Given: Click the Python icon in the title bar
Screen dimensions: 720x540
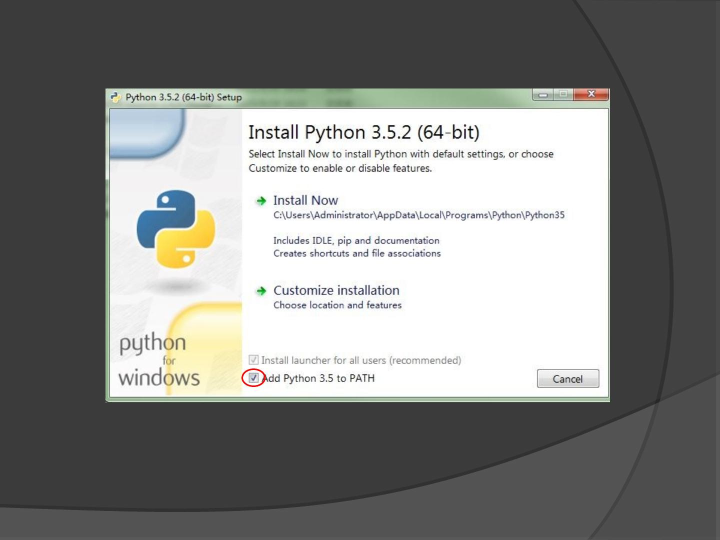Looking at the screenshot, I should 116,97.
